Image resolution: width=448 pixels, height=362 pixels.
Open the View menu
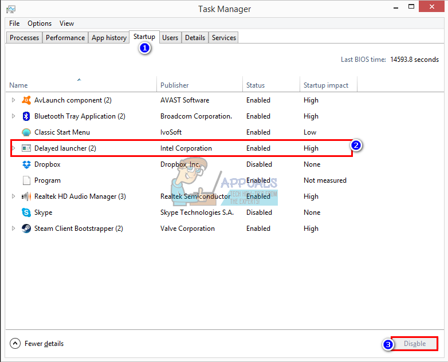[66, 23]
